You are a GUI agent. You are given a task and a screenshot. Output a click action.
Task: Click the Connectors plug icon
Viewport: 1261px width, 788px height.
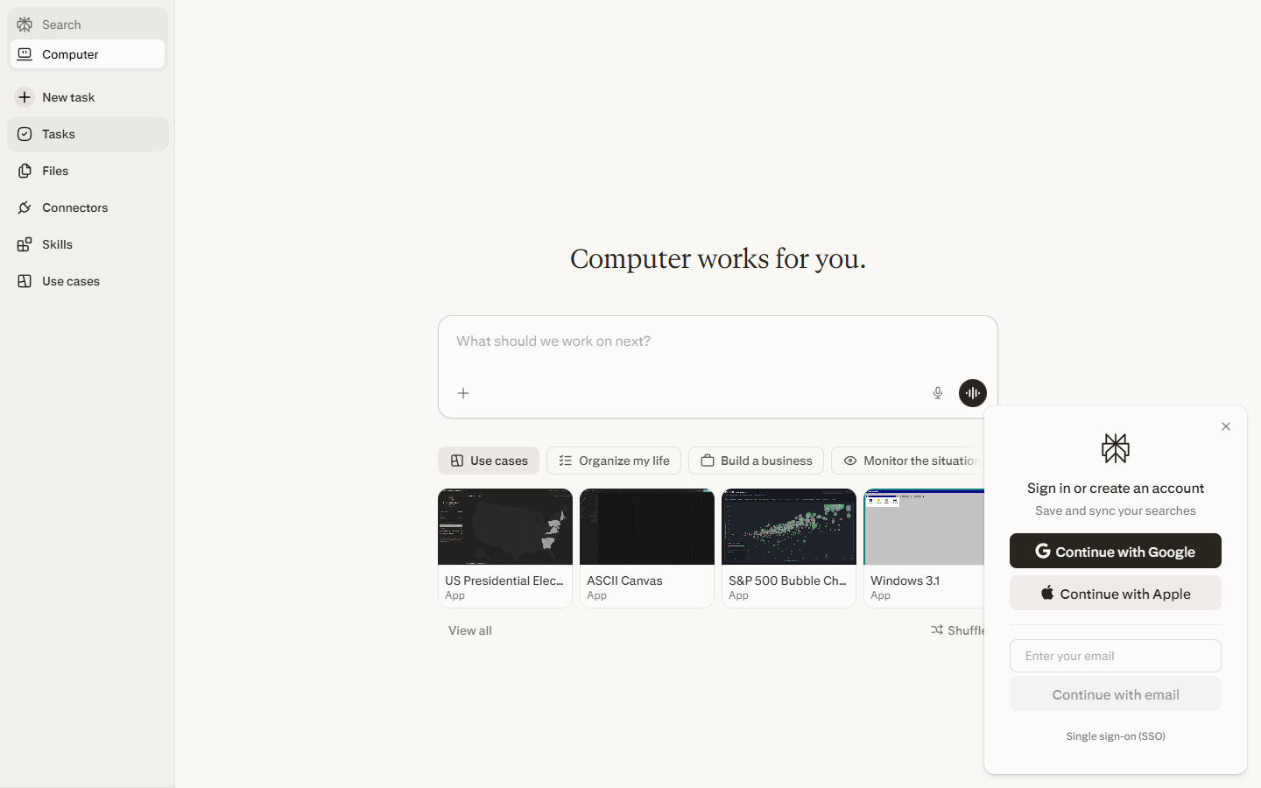point(25,208)
